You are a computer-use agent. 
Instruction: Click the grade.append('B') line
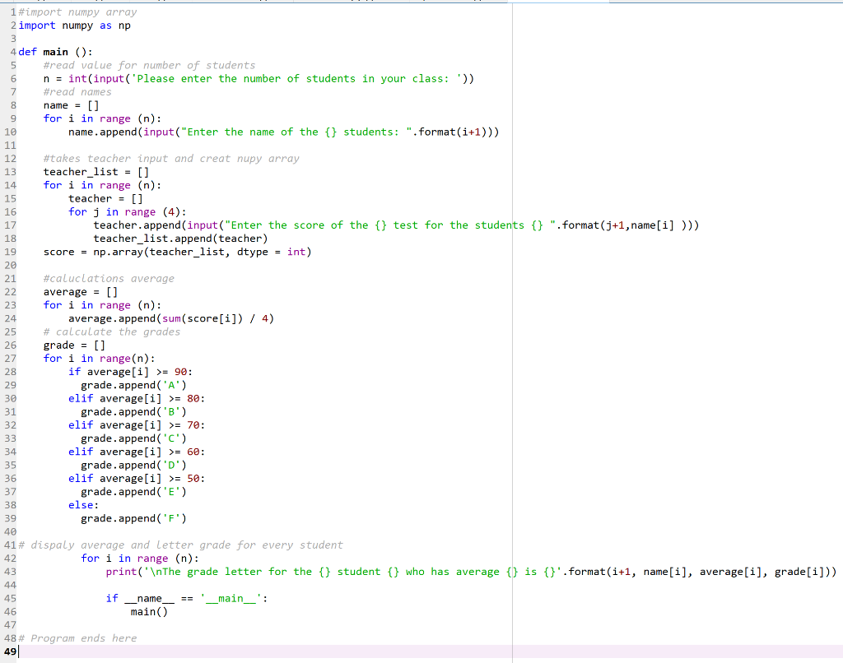(x=134, y=411)
